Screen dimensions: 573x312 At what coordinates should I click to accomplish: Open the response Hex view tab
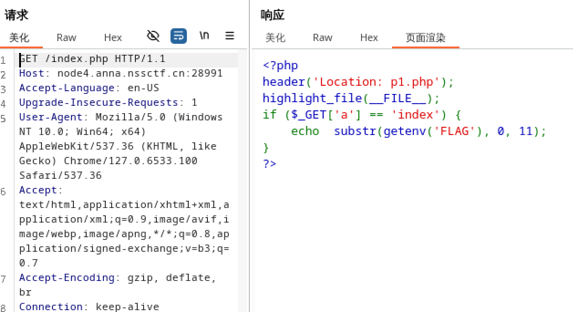pyautogui.click(x=369, y=37)
